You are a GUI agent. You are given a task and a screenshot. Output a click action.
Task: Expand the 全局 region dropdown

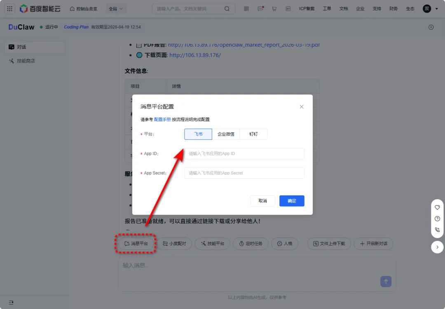tap(117, 9)
